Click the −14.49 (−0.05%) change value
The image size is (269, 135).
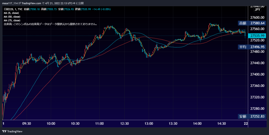tap(101, 9)
